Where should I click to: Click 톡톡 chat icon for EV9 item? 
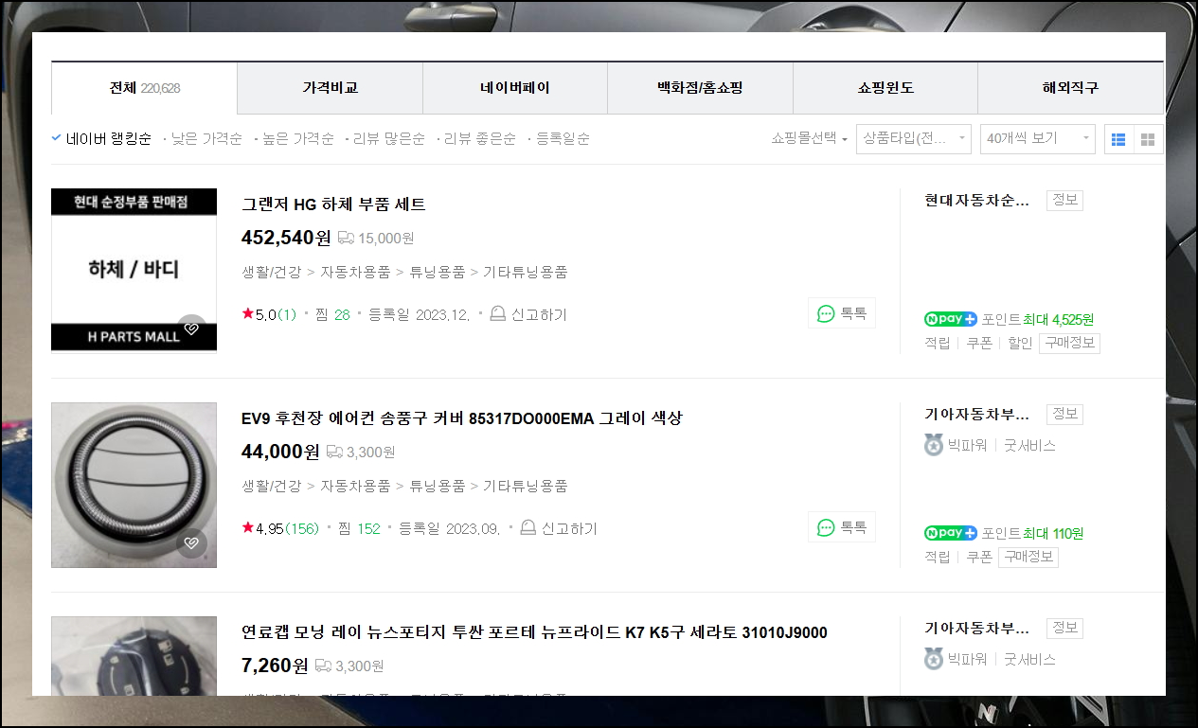coord(826,527)
